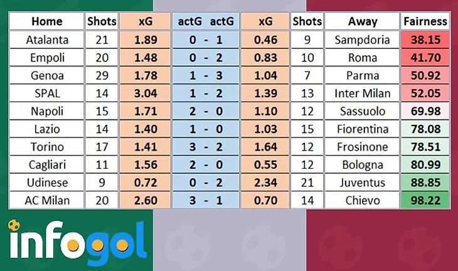Click the Napoli team name
Screen dimensions: 458x271
[47, 111]
